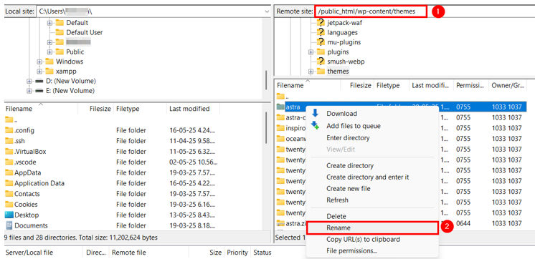Sort remote list by Filetype header
Screen dimensions: 535x259
tap(392, 85)
